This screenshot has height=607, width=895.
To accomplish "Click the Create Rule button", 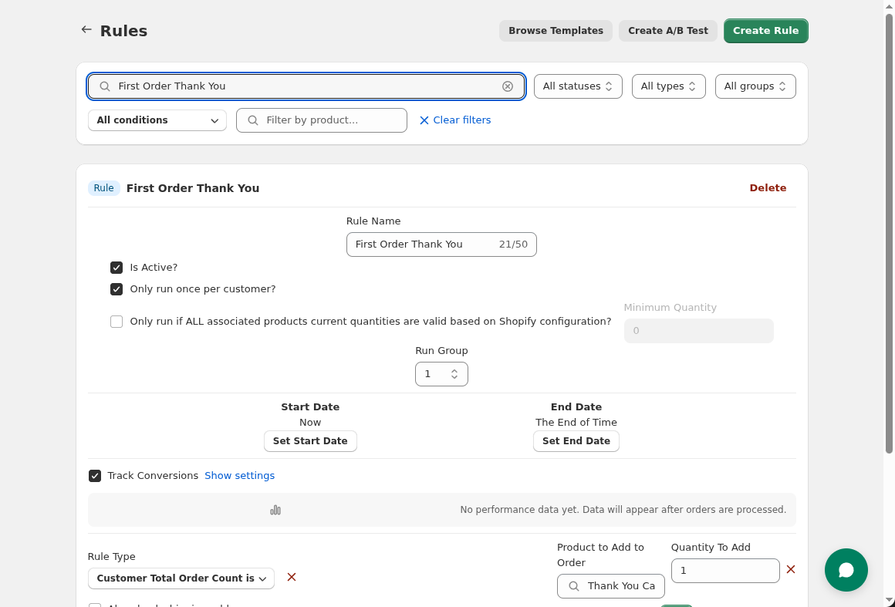I will [x=765, y=31].
